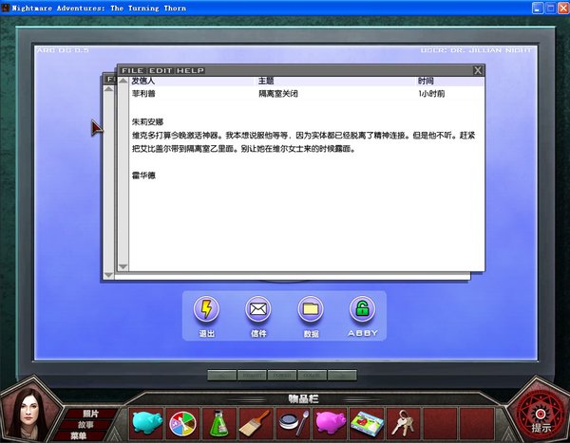Open the envelope mail icon
Screen dimensions: 570x443
click(258, 309)
